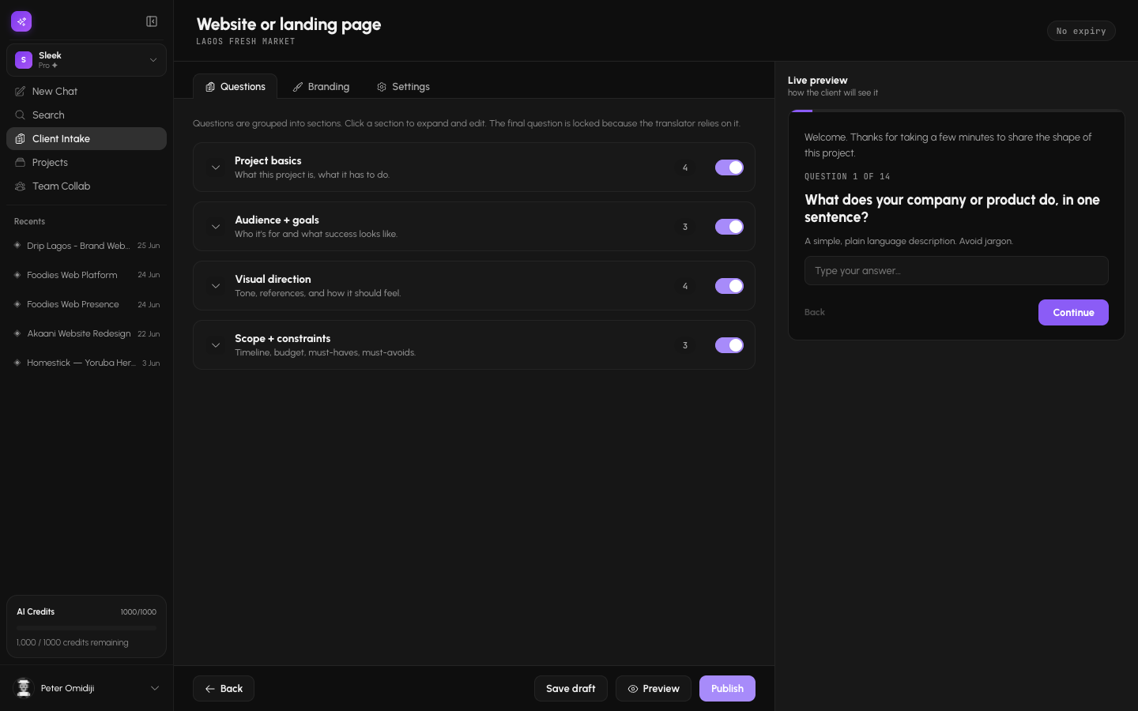Open the No expiry selector
The image size is (1138, 711).
1081,31
